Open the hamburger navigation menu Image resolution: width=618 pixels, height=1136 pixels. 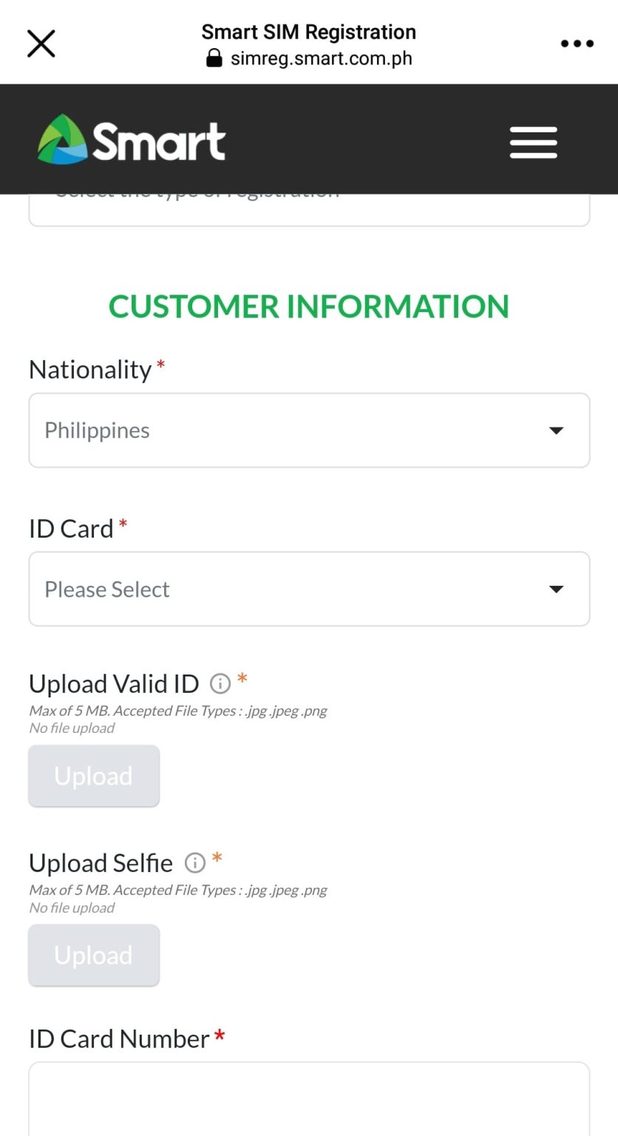coord(533,142)
